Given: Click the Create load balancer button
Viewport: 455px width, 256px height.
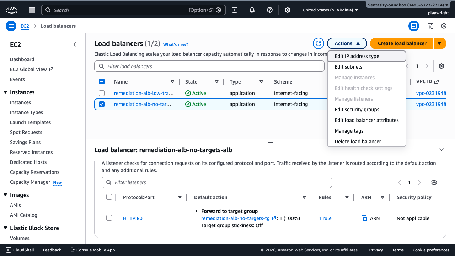Looking at the screenshot, I should point(402,43).
